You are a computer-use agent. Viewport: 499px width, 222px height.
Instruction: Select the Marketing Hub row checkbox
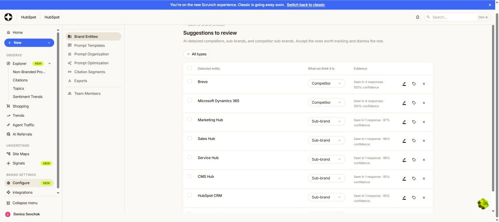point(189,119)
